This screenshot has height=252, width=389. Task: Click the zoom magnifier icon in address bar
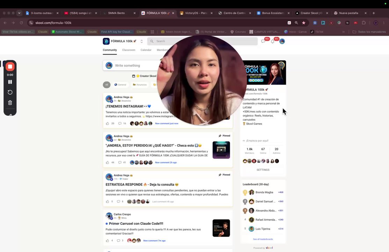pyautogui.click(x=296, y=23)
